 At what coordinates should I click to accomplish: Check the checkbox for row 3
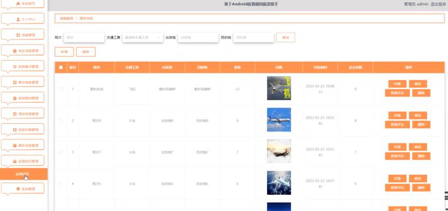tap(61, 152)
